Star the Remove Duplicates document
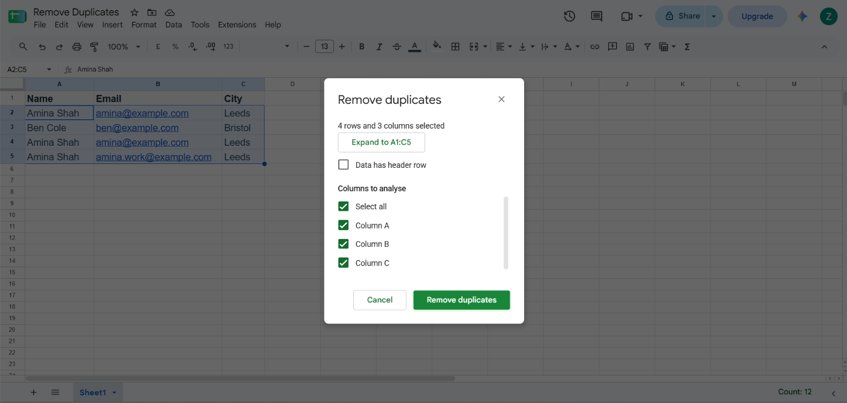The image size is (847, 403). point(134,12)
